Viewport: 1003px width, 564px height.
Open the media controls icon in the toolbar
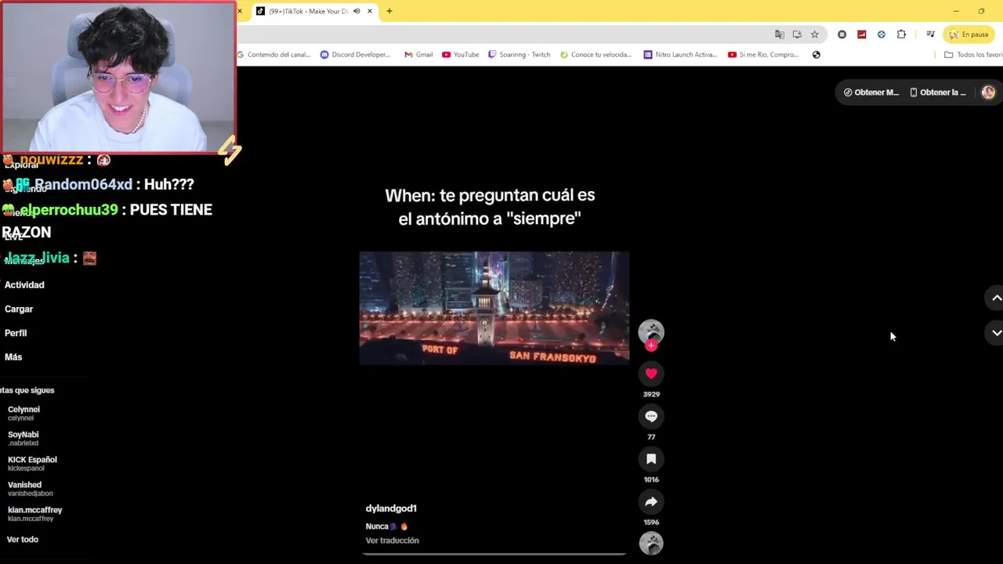[930, 34]
